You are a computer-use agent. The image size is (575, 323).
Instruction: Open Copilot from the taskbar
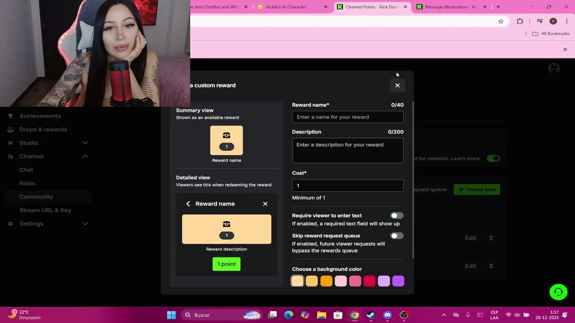pos(305,315)
